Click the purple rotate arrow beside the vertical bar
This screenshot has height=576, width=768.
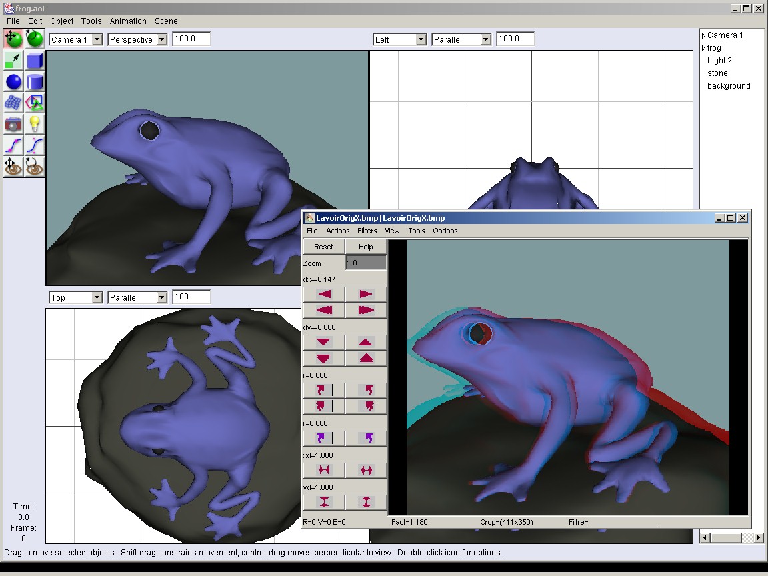pos(324,438)
